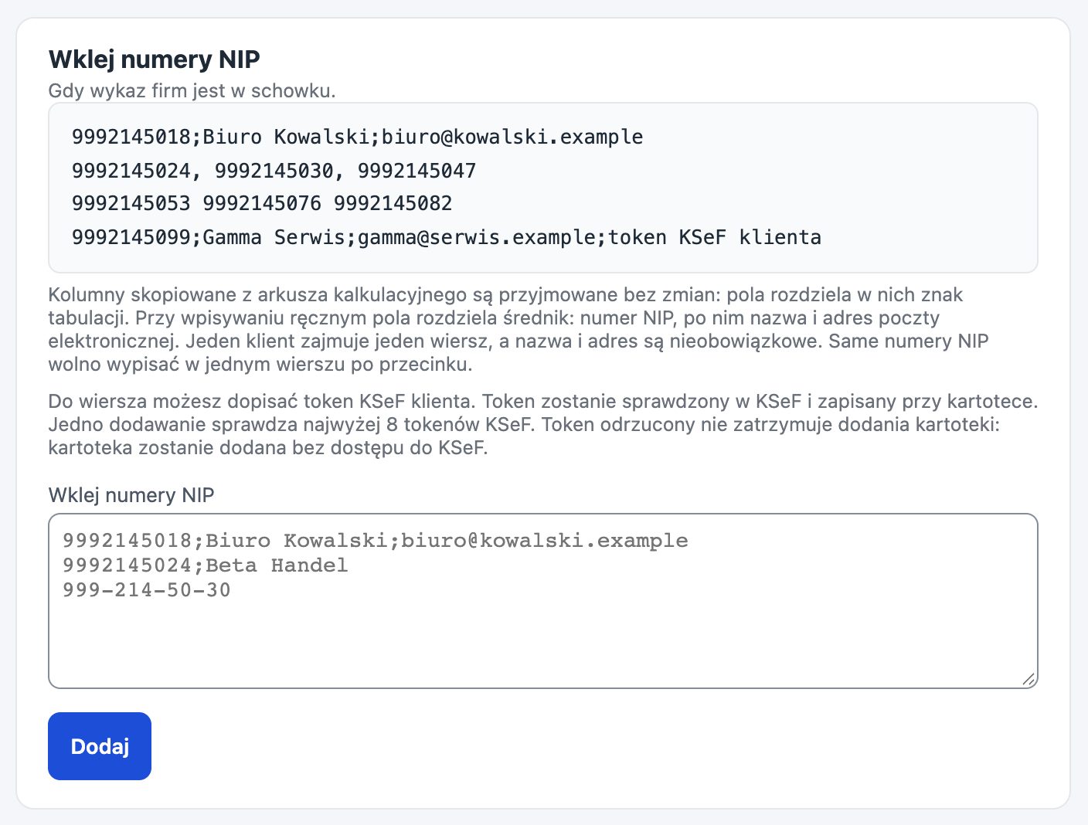The height and width of the screenshot is (825, 1088).
Task: Click the 'Wklej numery NIP' heading
Action: [155, 59]
